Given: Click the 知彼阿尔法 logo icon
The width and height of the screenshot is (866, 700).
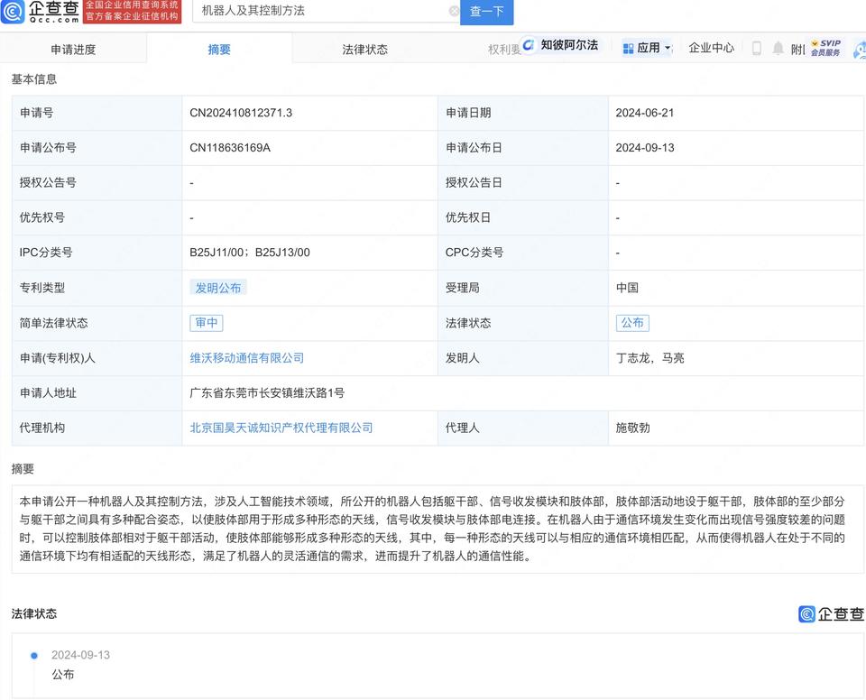Looking at the screenshot, I should [x=530, y=46].
